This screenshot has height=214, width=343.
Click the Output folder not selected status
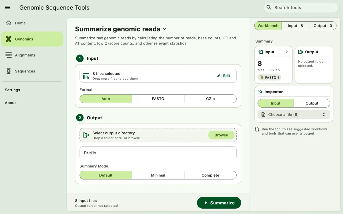(96, 206)
